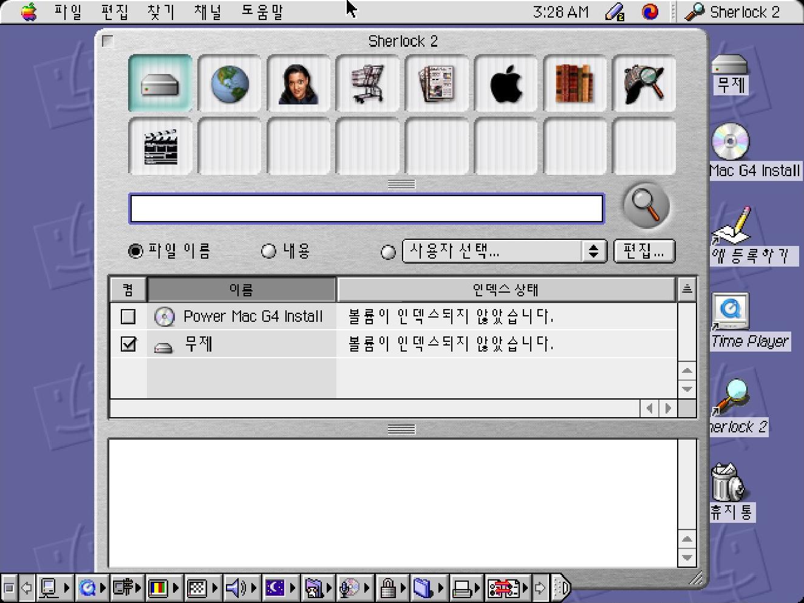Screen dimensions: 804x603
Task: Open the 사용자 선택... popup menu
Action: pyautogui.click(x=504, y=251)
